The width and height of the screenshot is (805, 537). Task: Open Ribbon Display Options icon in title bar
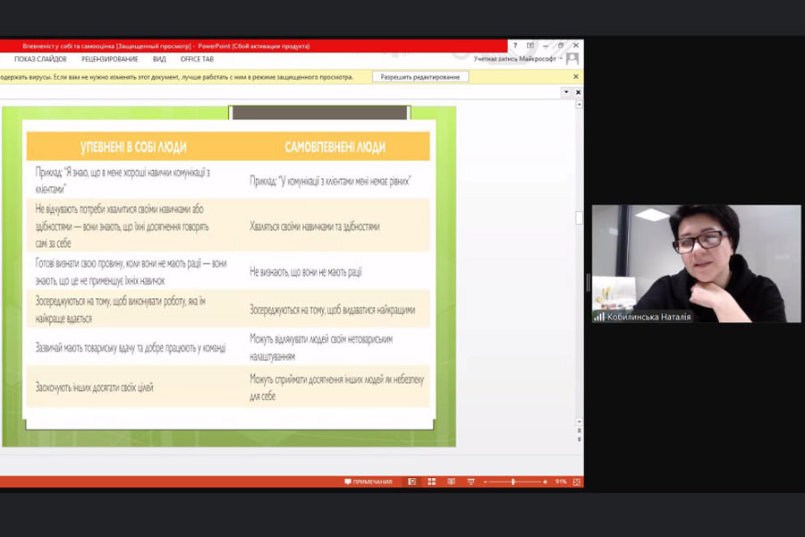(x=530, y=46)
